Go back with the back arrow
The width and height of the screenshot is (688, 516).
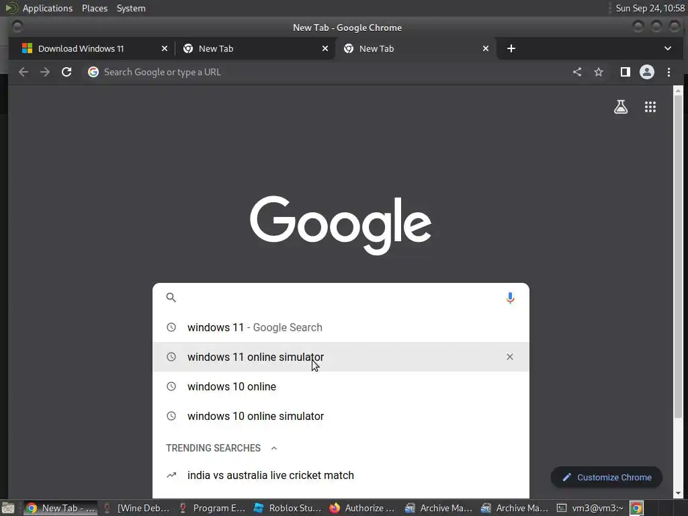click(24, 72)
